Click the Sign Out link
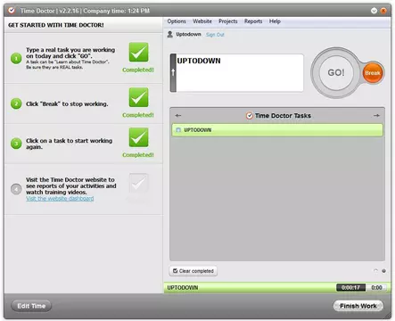 coord(215,35)
